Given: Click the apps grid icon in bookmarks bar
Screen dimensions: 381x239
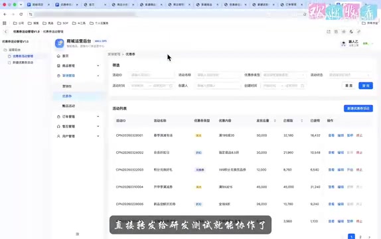Looking at the screenshot, I should click(5, 23).
